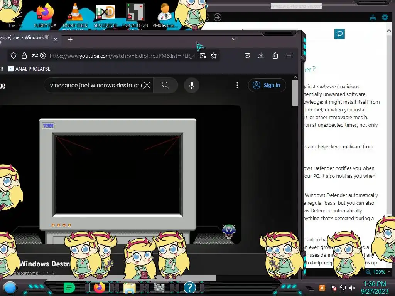Click the orange tray application icon
The image size is (395, 296).
pyautogui.click(x=322, y=288)
